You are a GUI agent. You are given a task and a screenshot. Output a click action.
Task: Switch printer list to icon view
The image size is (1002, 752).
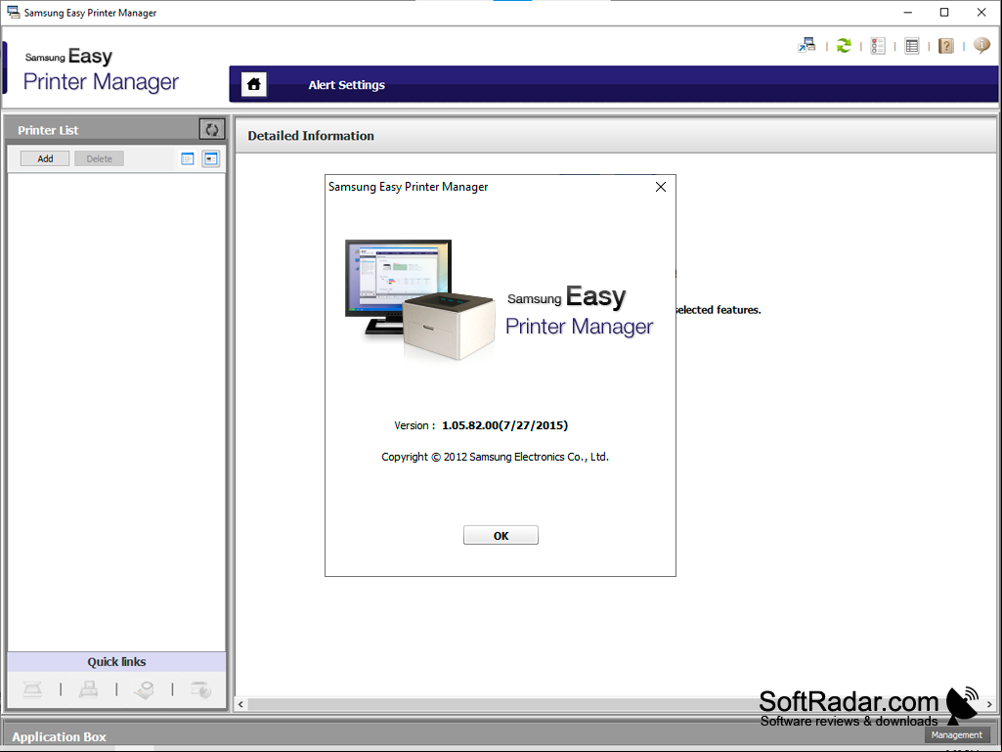[210, 158]
